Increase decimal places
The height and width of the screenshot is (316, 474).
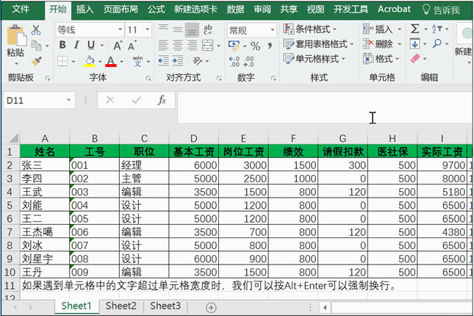(234, 62)
